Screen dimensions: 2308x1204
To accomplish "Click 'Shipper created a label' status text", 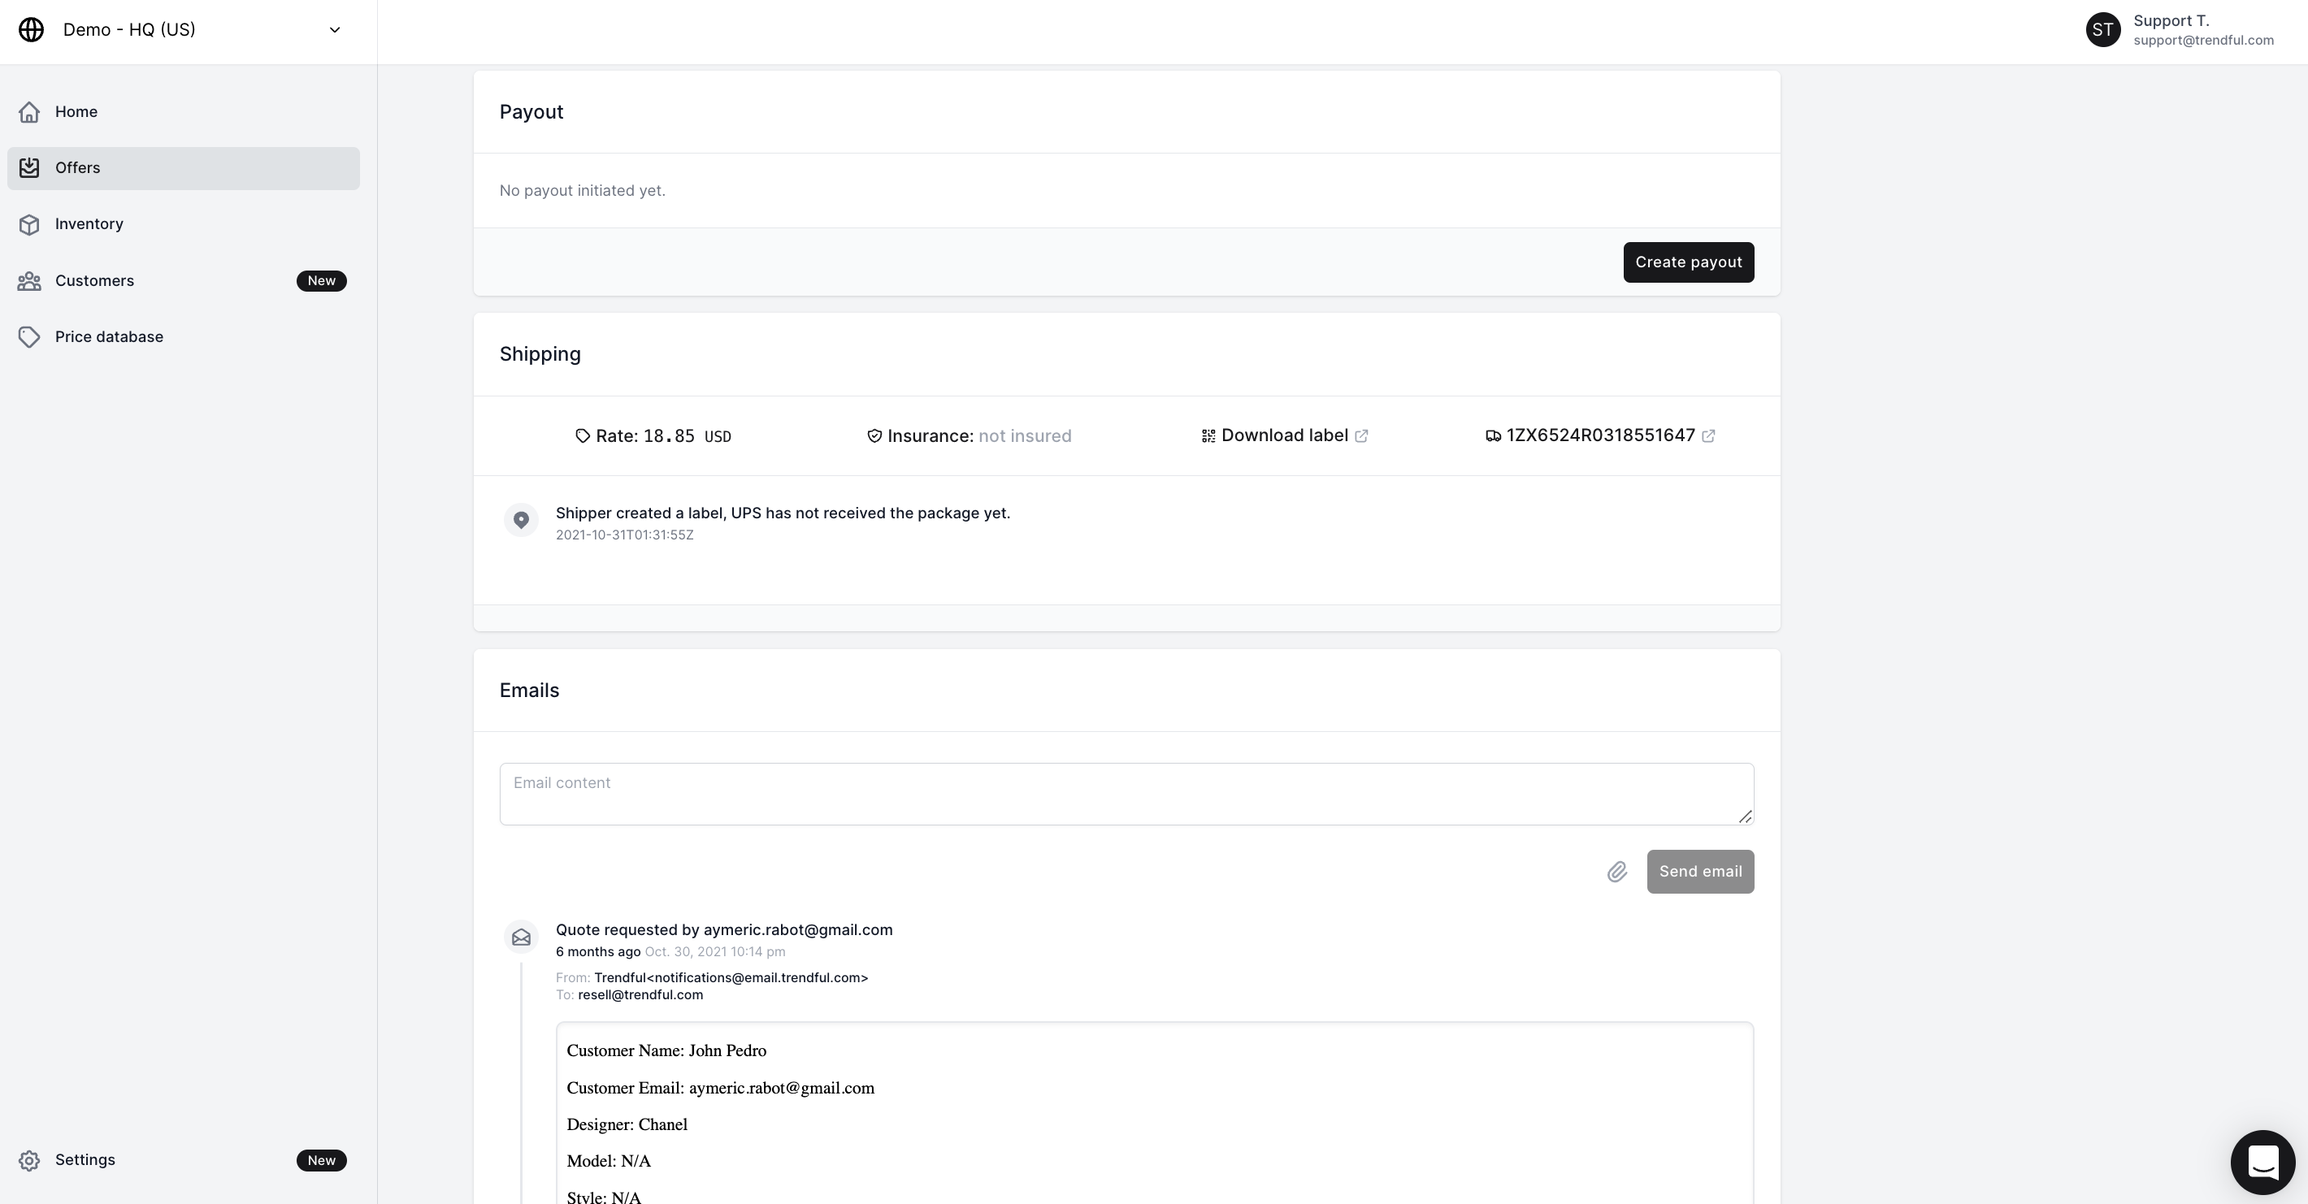I will [x=783, y=513].
